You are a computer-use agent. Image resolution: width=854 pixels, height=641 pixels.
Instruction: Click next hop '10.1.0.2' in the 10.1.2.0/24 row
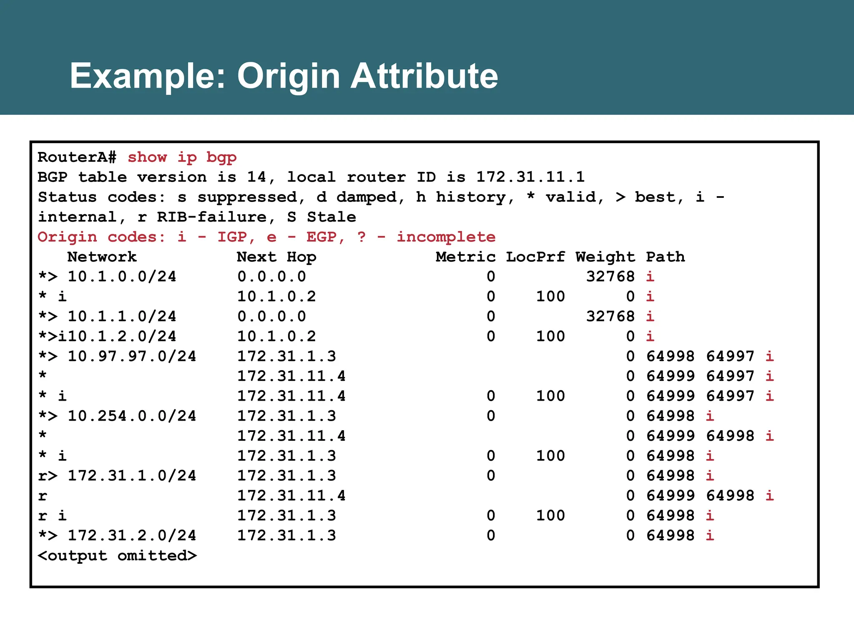(277, 337)
